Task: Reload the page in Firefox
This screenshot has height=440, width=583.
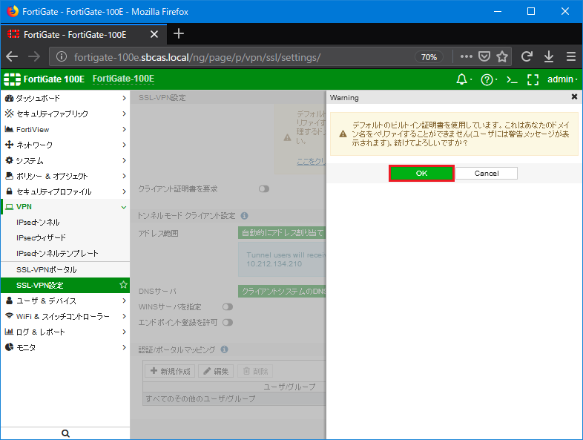Action: [526, 57]
